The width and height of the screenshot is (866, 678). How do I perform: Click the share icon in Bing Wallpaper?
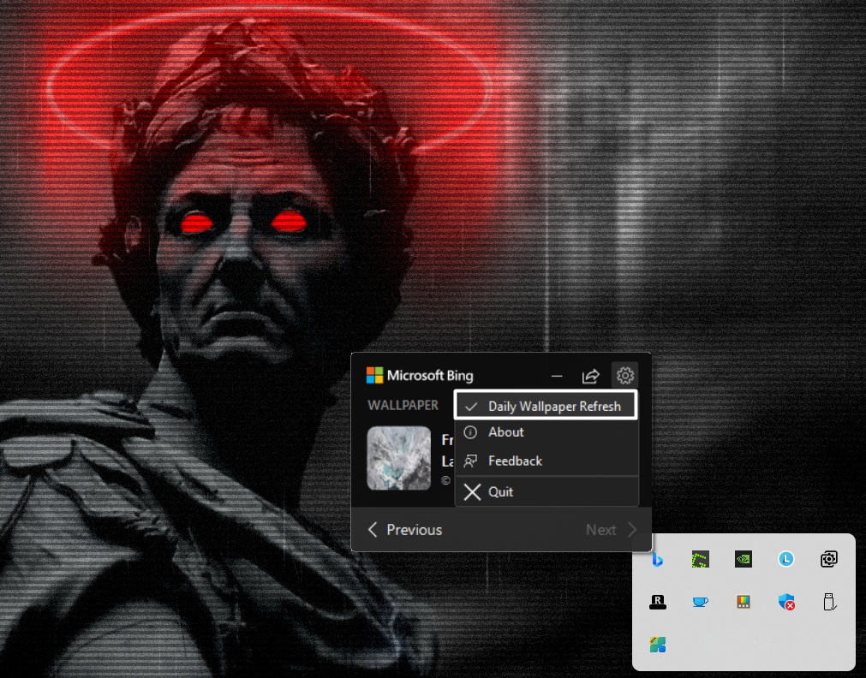590,376
